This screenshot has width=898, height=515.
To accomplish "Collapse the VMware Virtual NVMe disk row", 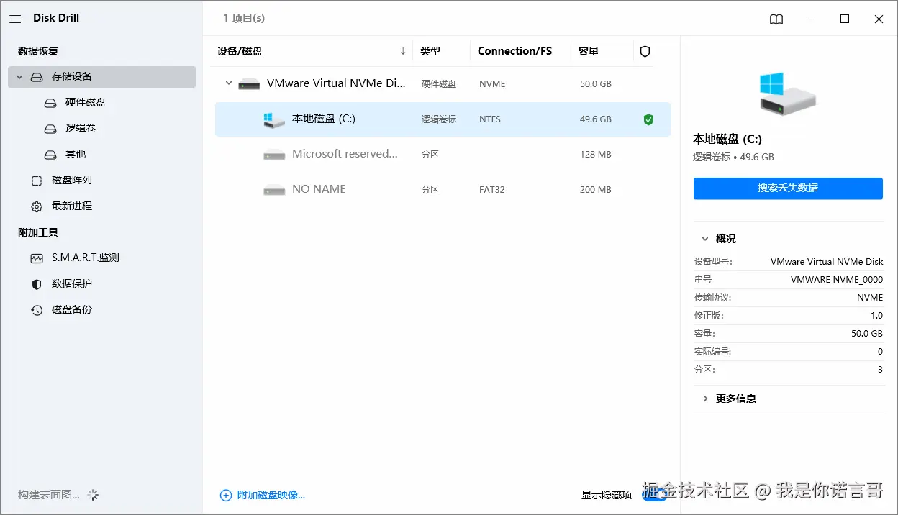I will coord(229,83).
